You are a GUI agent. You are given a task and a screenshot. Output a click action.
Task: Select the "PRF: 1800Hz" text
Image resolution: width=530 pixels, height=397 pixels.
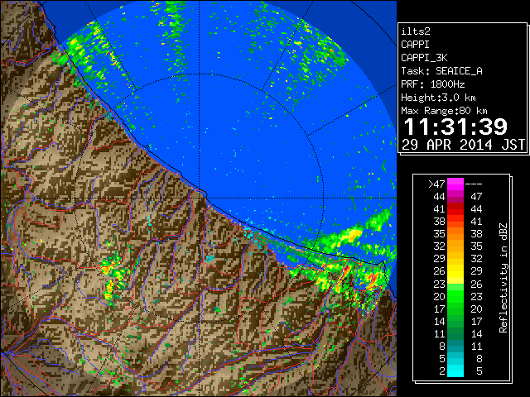pos(432,84)
